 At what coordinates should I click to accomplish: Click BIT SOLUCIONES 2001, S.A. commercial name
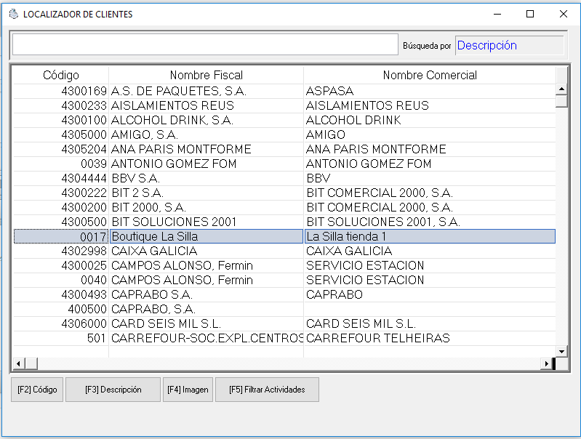pyautogui.click(x=430, y=222)
